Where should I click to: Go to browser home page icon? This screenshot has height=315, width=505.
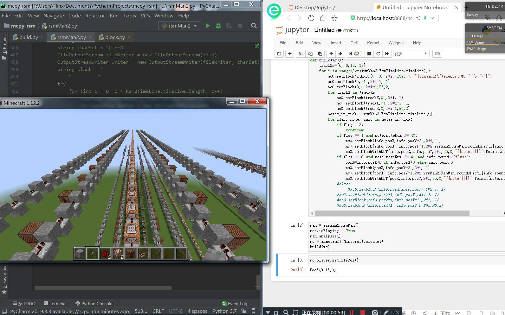click(x=323, y=18)
